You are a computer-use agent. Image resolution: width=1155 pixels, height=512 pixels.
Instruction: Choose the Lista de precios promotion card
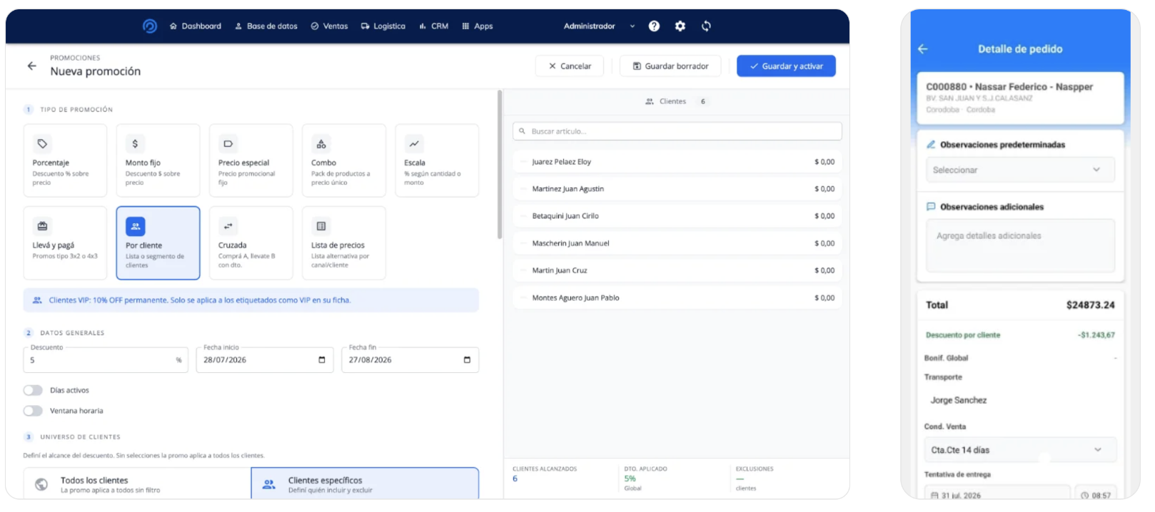pos(343,243)
